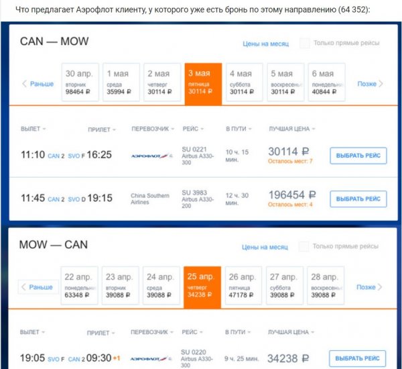Viewport: 402px width, 369px height.
Task: Select the 26 апр. date tab
Action: click(244, 286)
